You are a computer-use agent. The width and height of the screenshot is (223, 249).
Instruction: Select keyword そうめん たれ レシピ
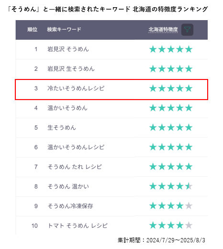click(x=75, y=167)
